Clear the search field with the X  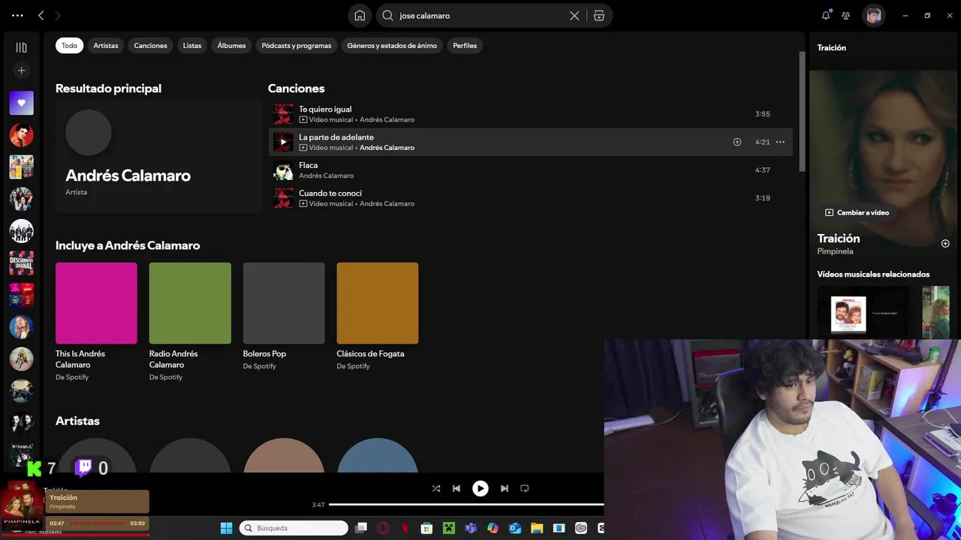574,16
